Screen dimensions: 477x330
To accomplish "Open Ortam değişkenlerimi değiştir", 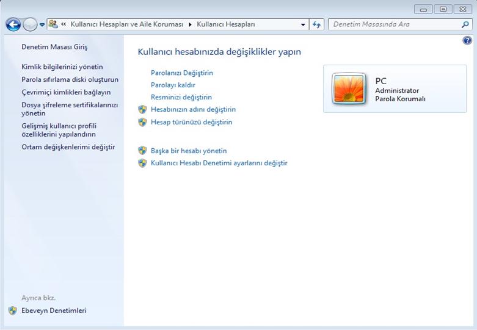I will [68, 147].
